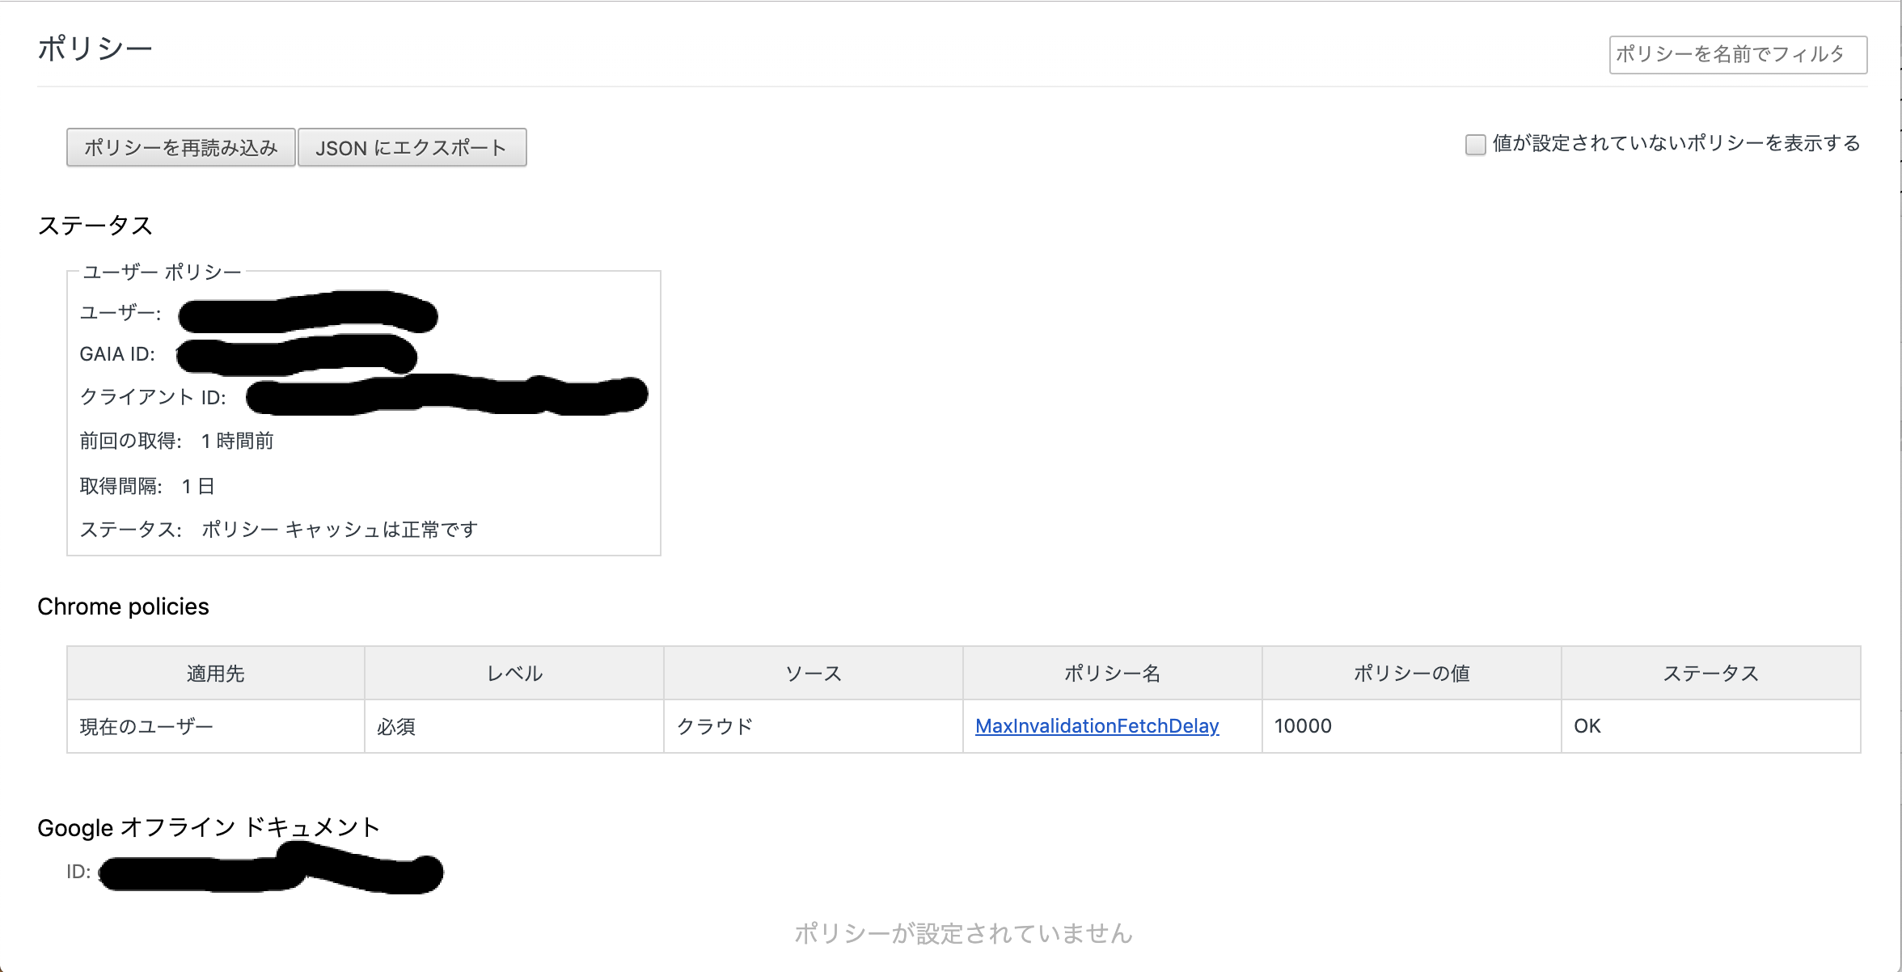The image size is (1902, 972).
Task: Click the ステータス column header in table
Action: pos(1710,674)
